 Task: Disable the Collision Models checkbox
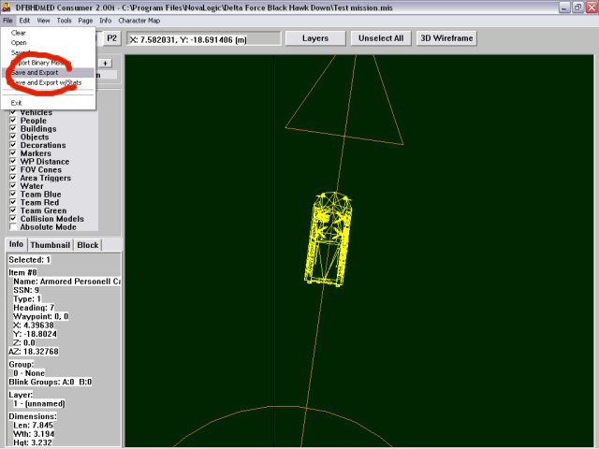pyautogui.click(x=13, y=219)
